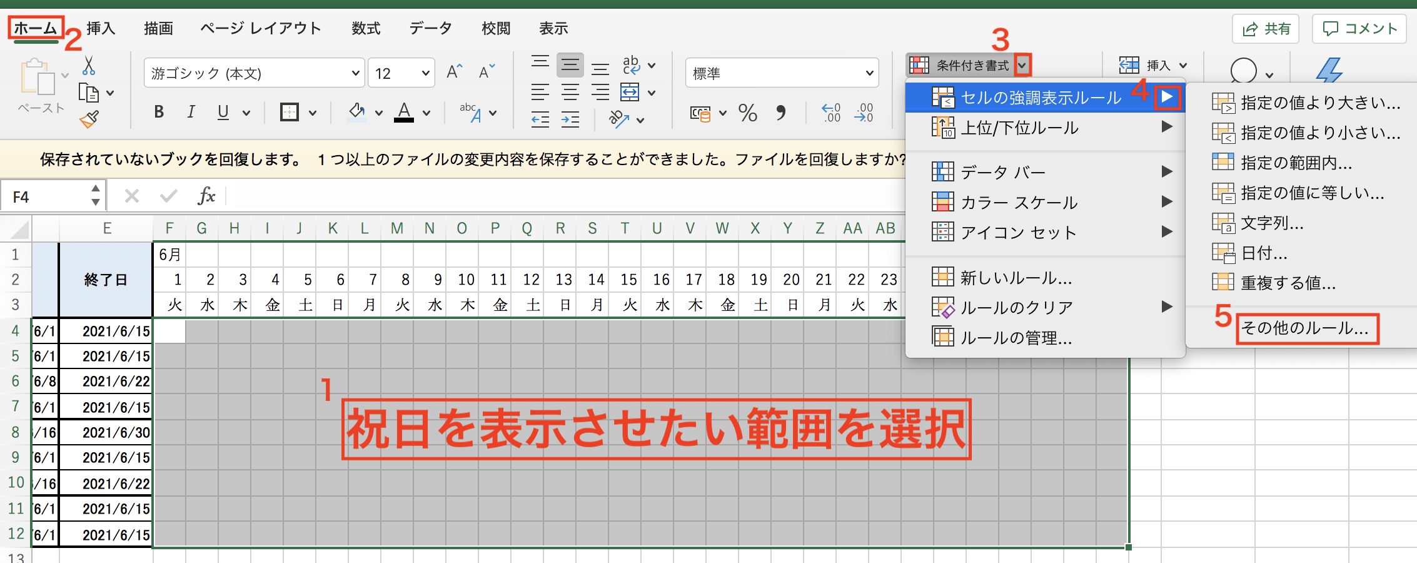
Task: Open the ホーム tab
Action: [36, 29]
